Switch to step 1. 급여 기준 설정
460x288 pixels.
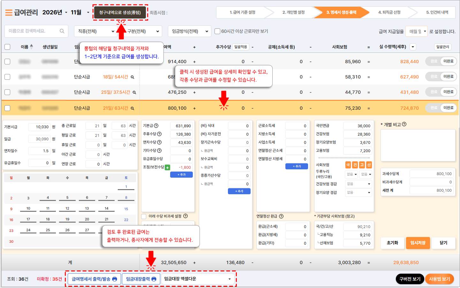(x=243, y=12)
